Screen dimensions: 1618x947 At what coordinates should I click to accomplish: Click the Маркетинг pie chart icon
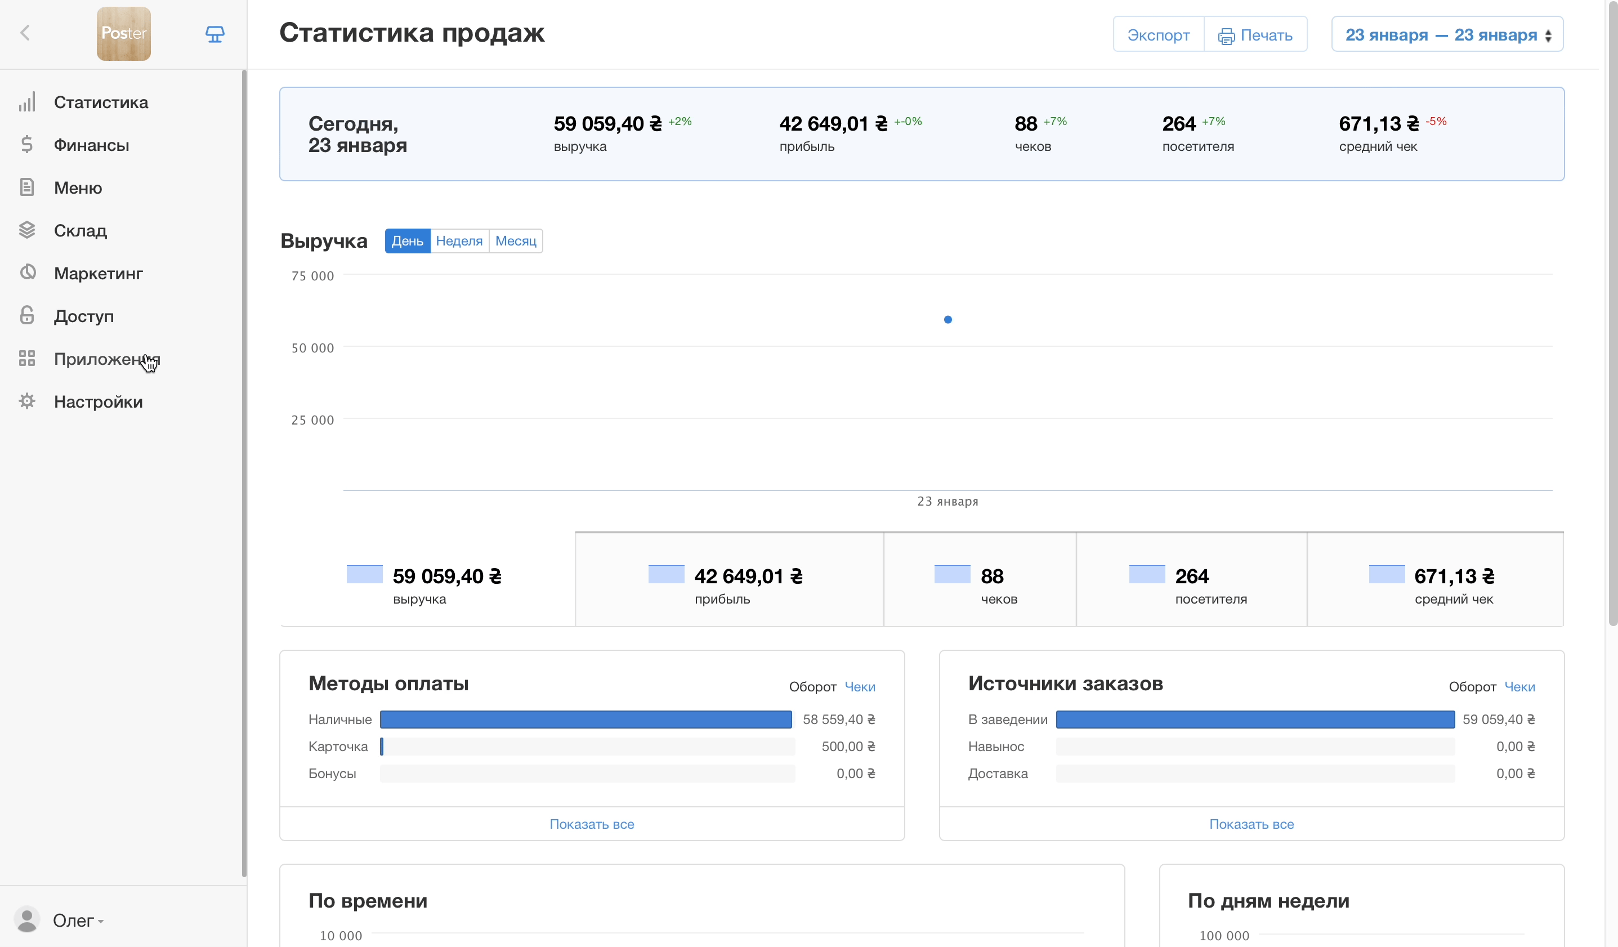(x=27, y=273)
